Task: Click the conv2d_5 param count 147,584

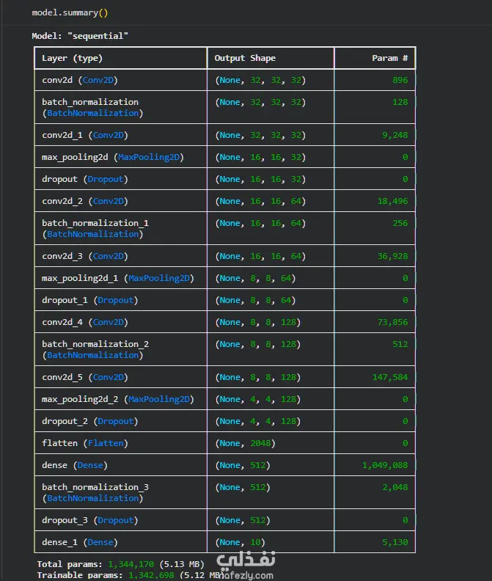Action: pyautogui.click(x=388, y=377)
